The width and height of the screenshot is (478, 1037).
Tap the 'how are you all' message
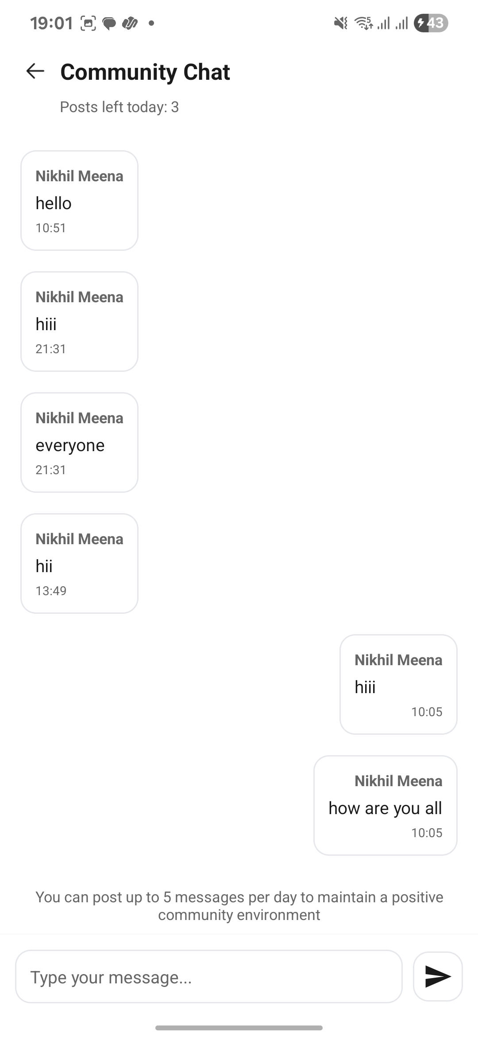point(385,806)
